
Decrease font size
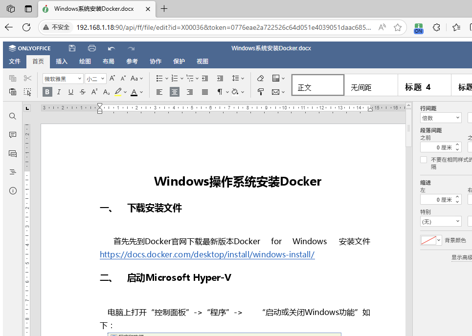pos(123,79)
